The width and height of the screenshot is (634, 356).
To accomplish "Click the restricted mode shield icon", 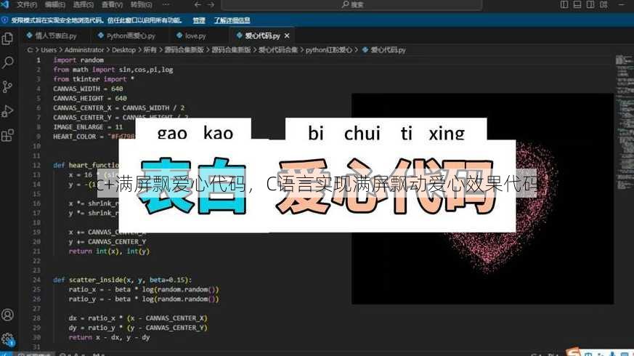I will [x=4, y=20].
